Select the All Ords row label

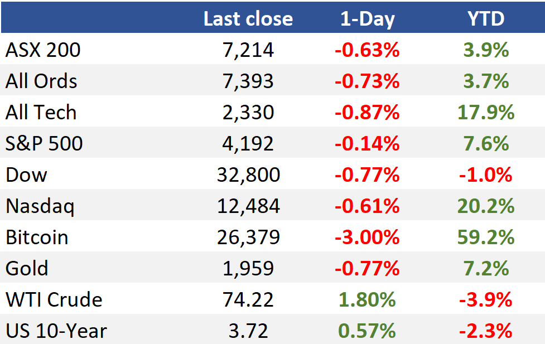[x=41, y=81]
